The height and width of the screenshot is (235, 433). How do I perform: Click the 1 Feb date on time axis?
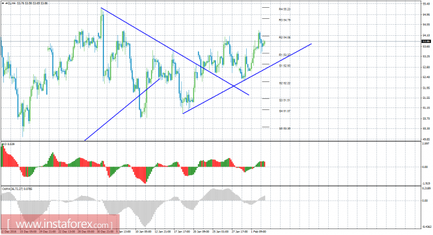[x=258, y=232]
